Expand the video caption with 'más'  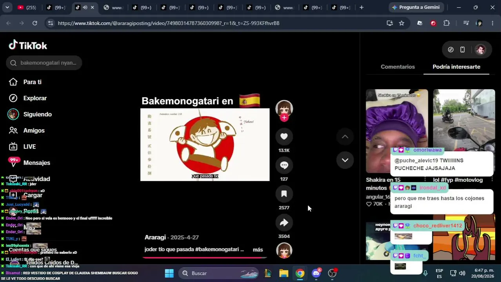pyautogui.click(x=258, y=249)
